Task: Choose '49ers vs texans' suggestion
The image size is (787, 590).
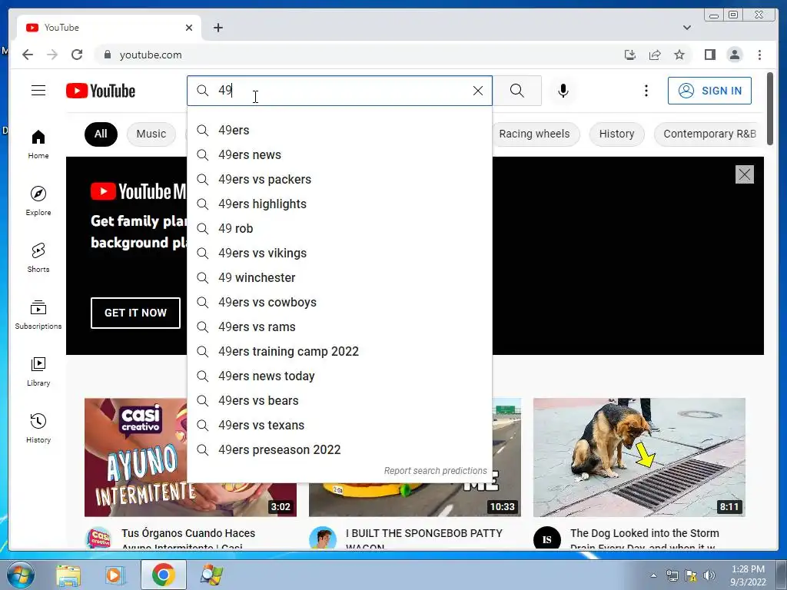Action: [339, 426]
